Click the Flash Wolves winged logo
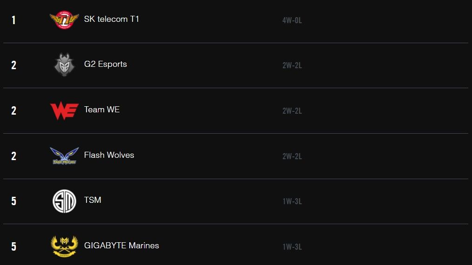 click(64, 155)
